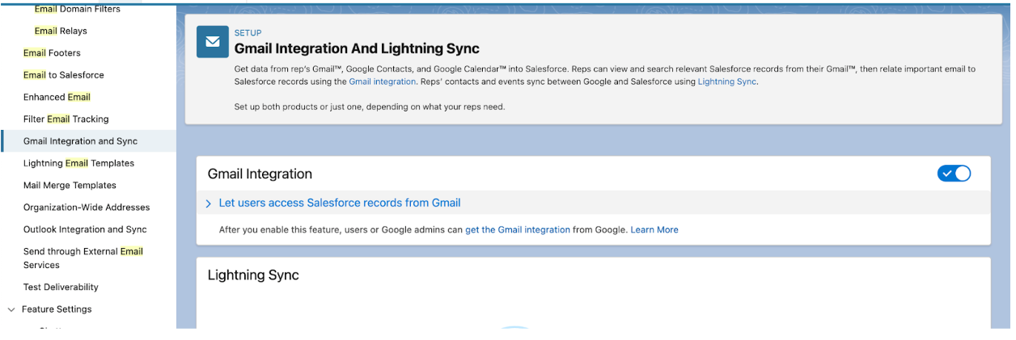Click the Gmail Integration section heading

tap(260, 174)
